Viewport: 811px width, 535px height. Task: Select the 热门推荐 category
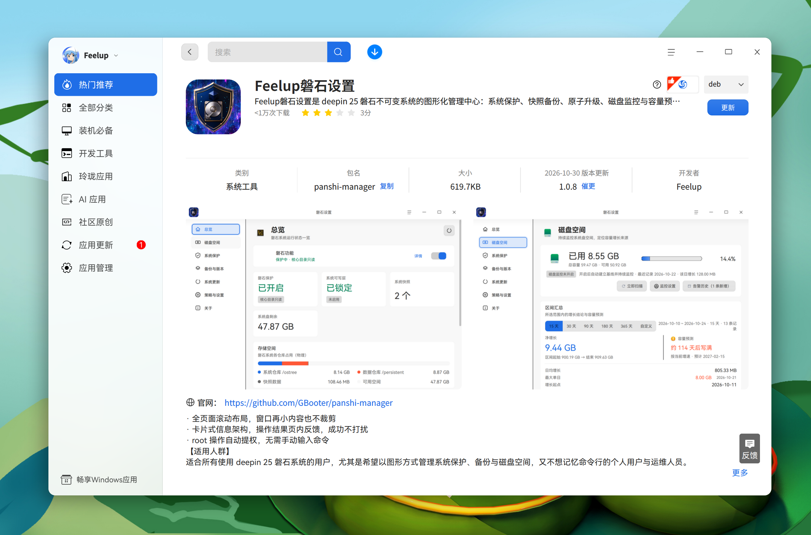point(105,85)
